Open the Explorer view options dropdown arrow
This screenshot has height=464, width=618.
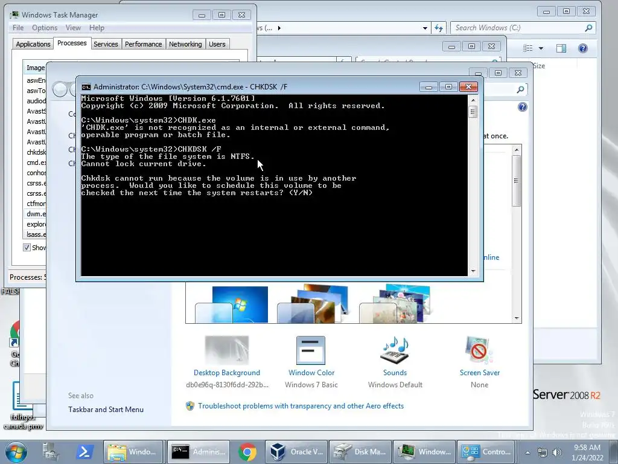[541, 48]
